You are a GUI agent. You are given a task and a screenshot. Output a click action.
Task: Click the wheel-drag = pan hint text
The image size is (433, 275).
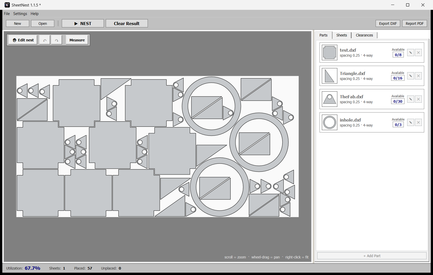265,257
